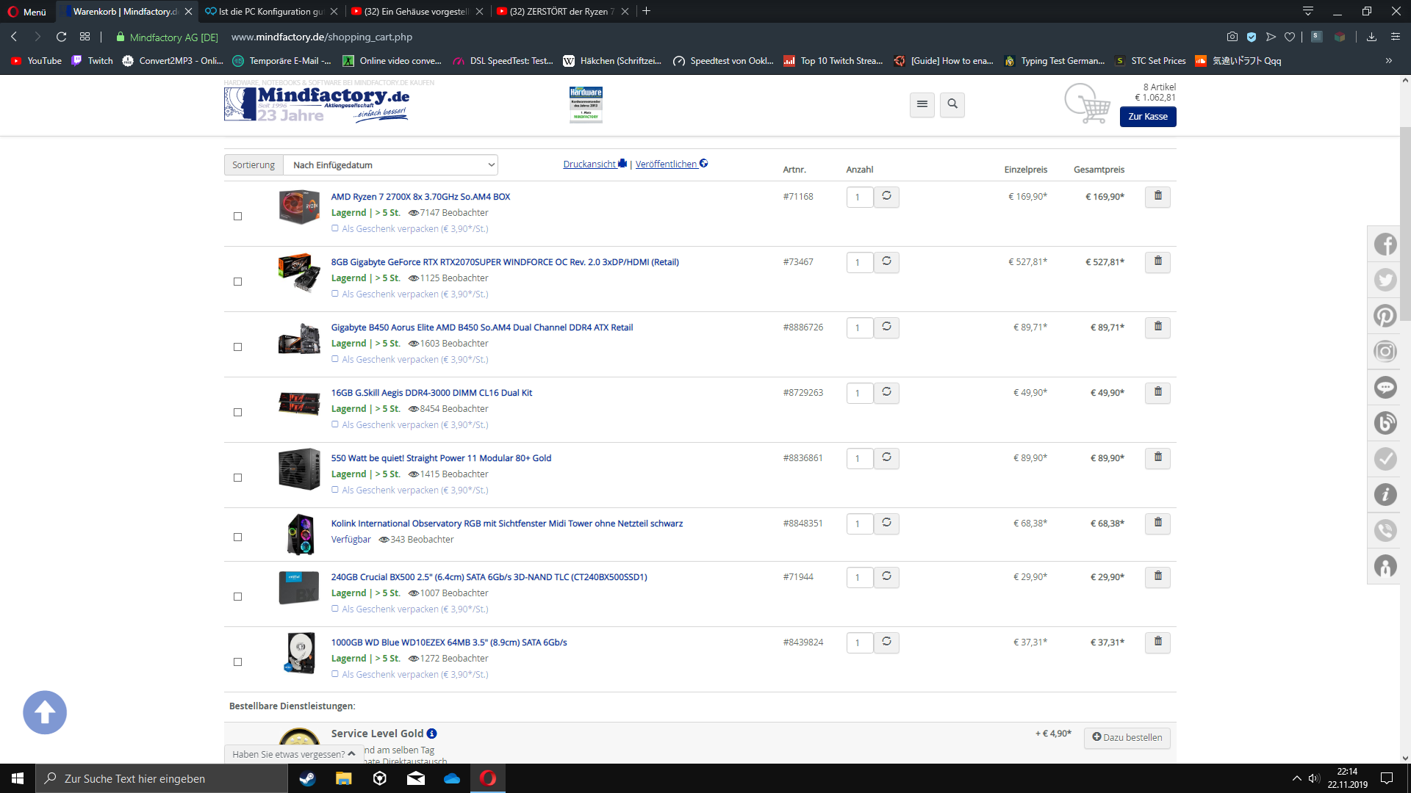The width and height of the screenshot is (1411, 793).
Task: Open the Windows Start menu
Action: click(x=18, y=778)
